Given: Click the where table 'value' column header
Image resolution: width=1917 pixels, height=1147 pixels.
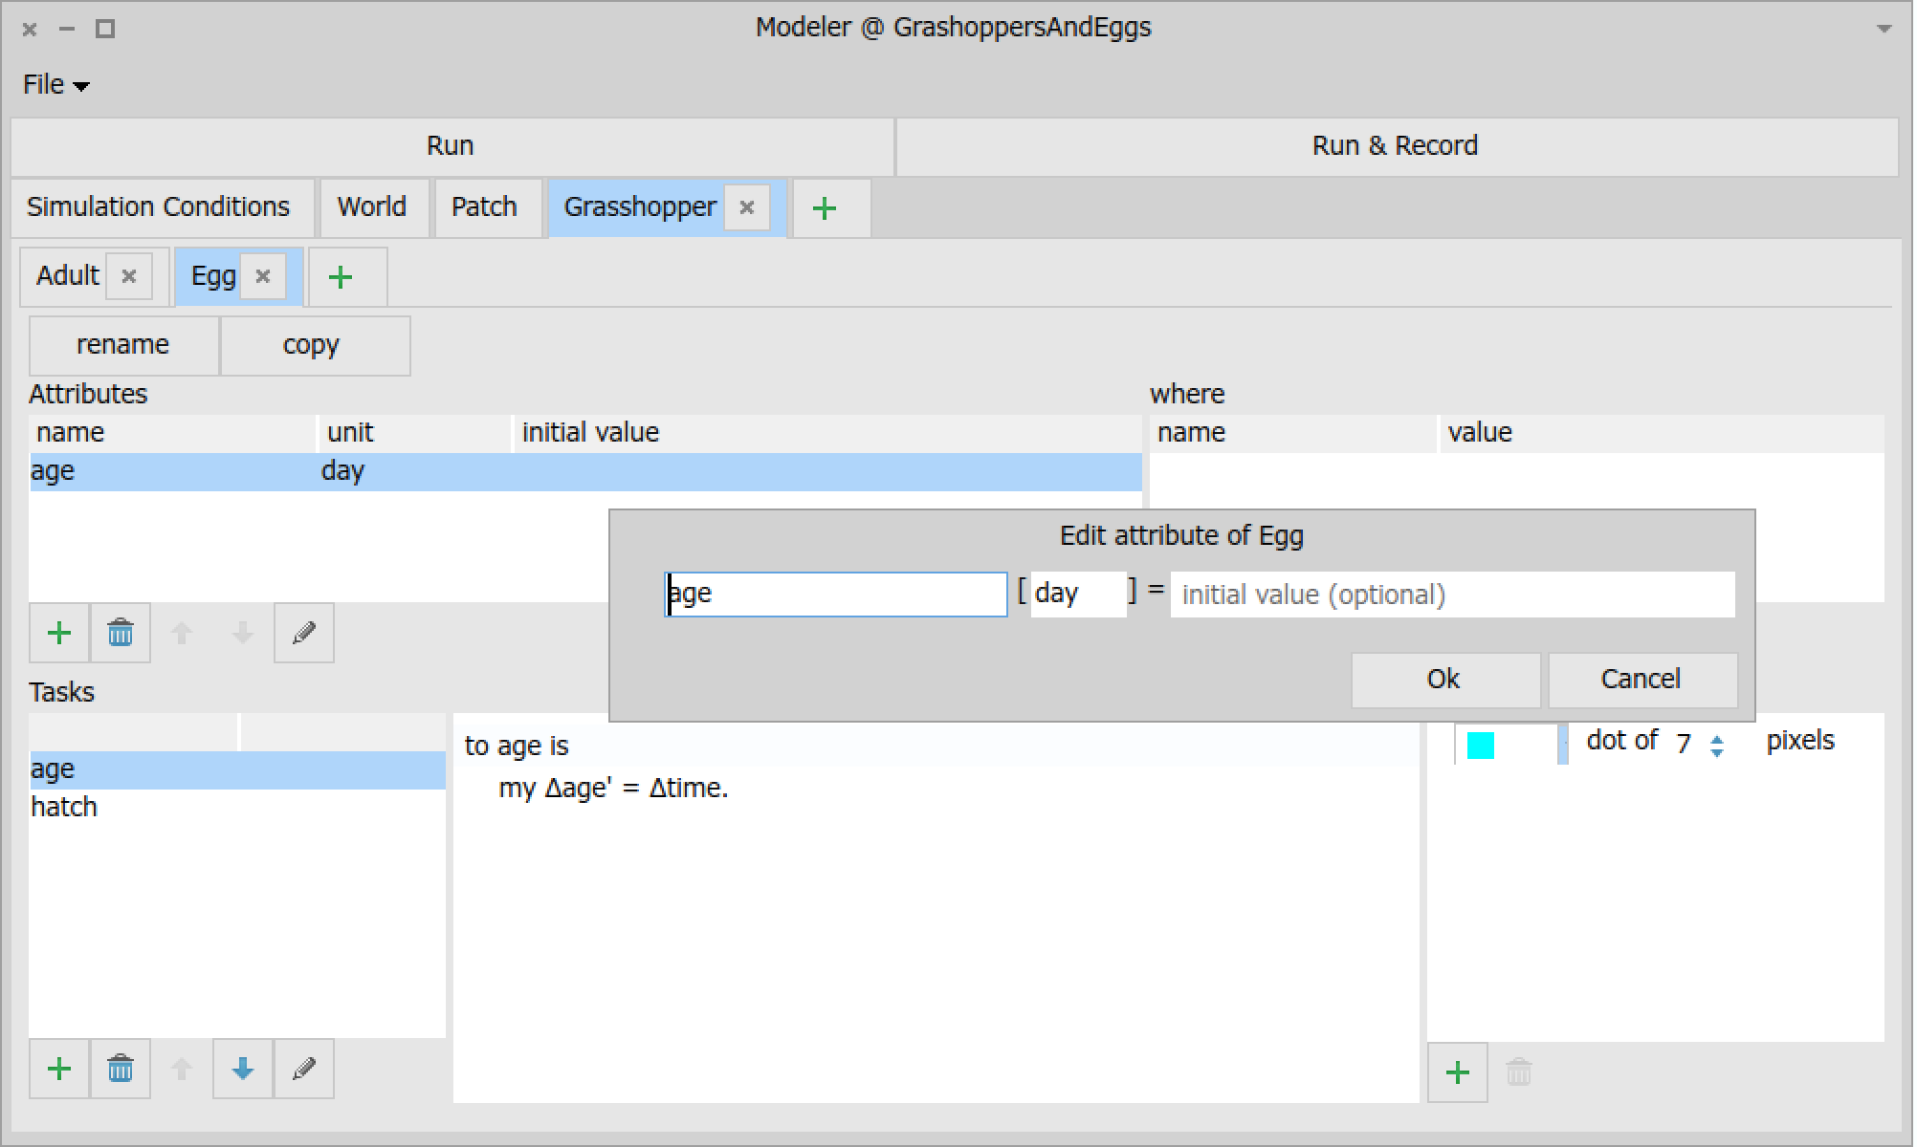Looking at the screenshot, I should pyautogui.click(x=1663, y=433).
